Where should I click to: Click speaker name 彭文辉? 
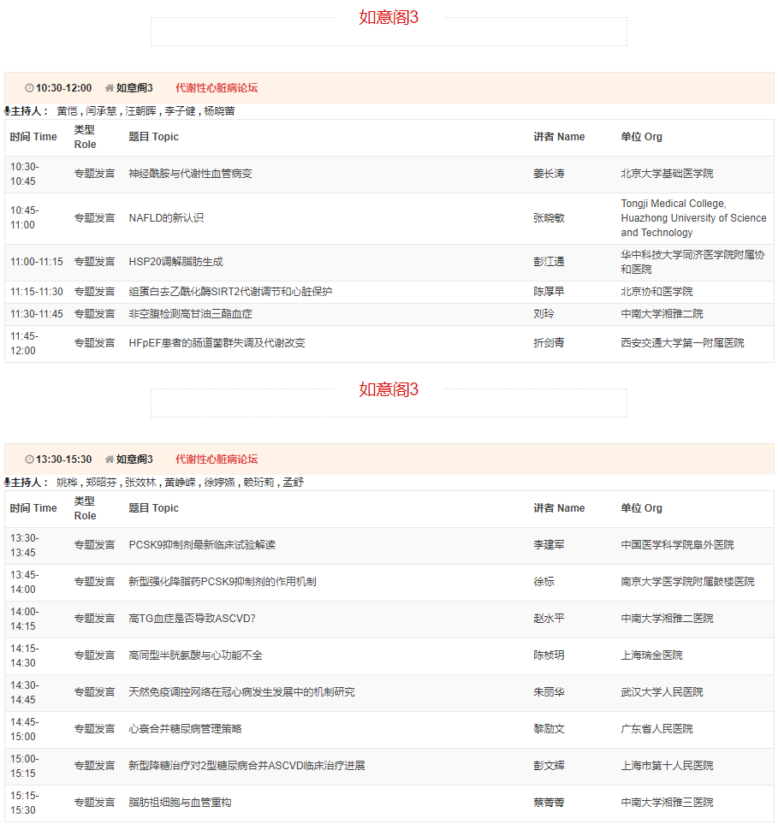point(549,766)
